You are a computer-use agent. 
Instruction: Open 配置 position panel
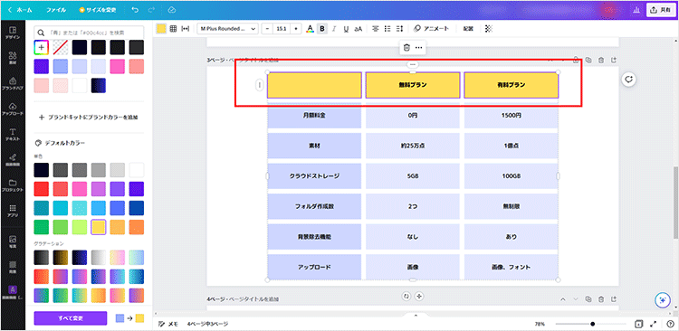click(x=468, y=29)
